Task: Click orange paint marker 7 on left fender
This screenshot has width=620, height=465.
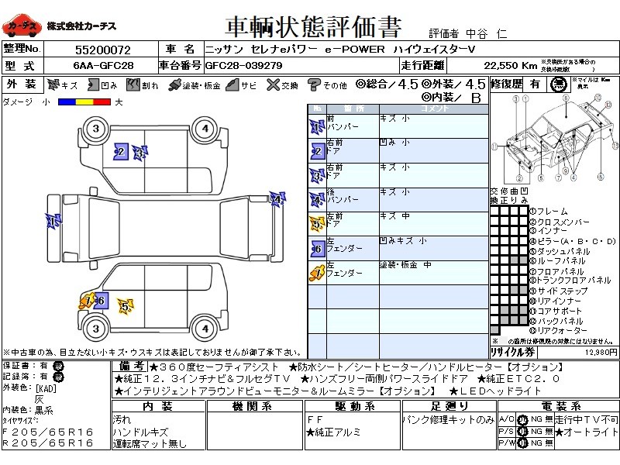Action: tap(86, 301)
